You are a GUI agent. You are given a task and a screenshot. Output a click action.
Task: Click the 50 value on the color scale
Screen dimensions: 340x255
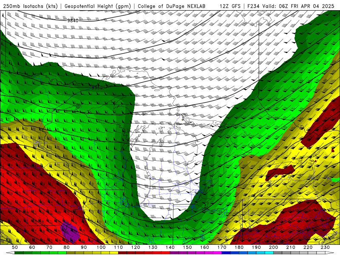coord(15,247)
